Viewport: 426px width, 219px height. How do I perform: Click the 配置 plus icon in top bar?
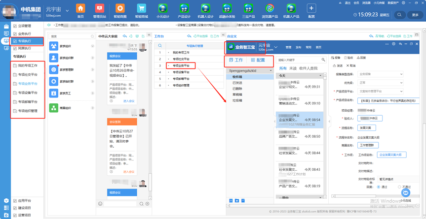click(311, 8)
